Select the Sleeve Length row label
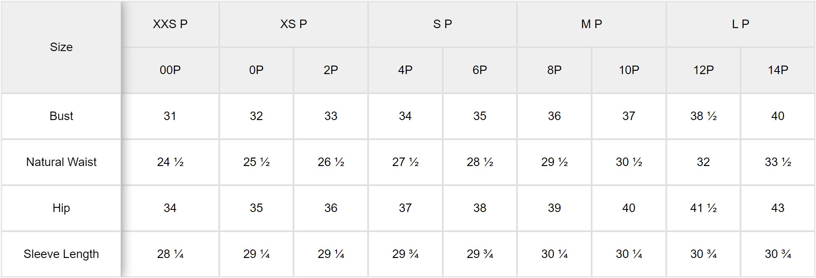 (61, 254)
